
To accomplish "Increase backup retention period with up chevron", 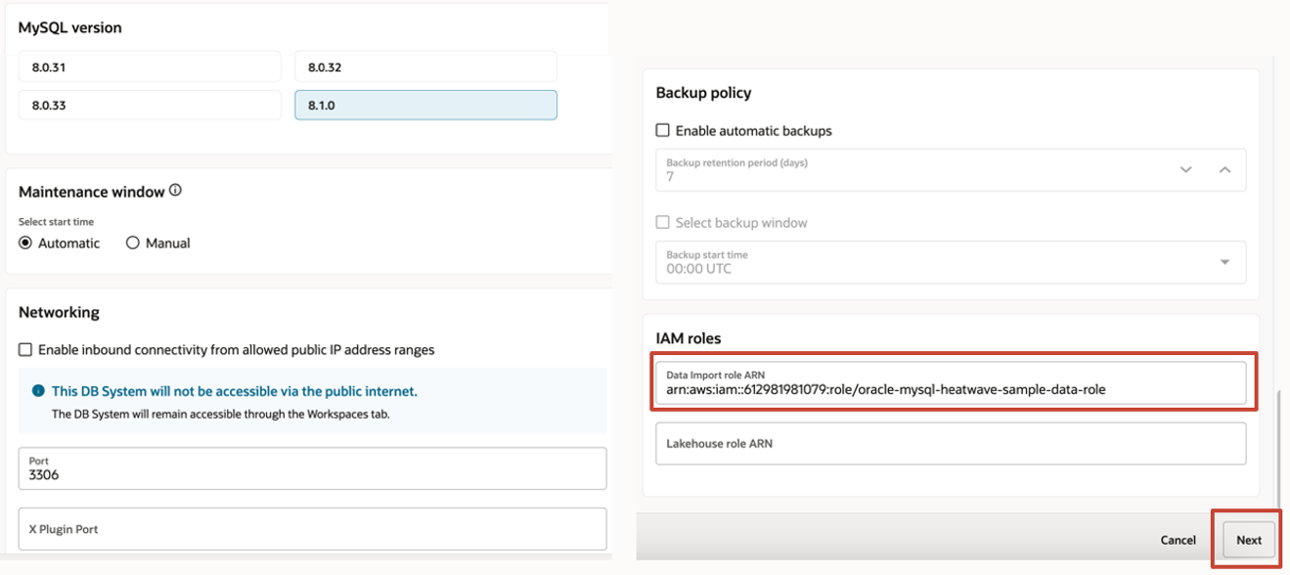I will coord(1224,170).
